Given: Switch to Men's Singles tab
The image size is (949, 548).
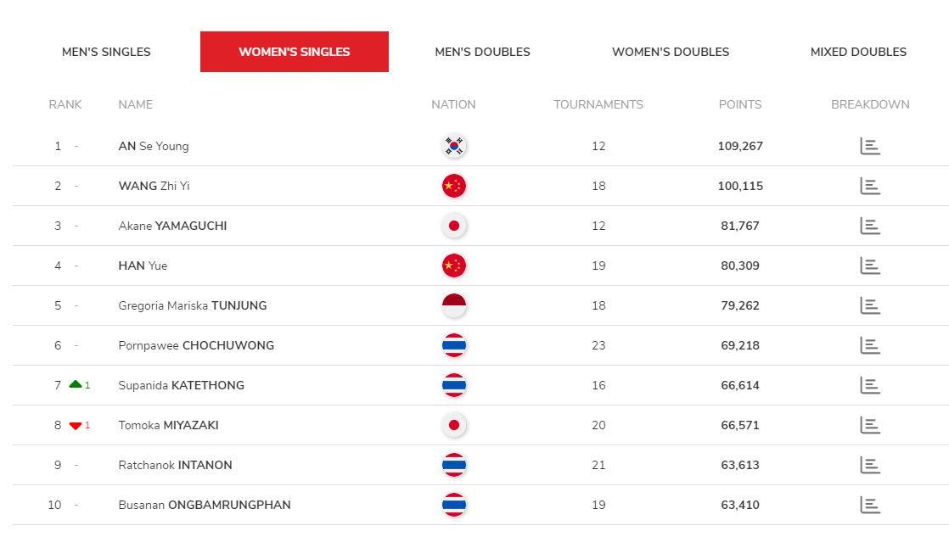Looking at the screenshot, I should [x=106, y=52].
